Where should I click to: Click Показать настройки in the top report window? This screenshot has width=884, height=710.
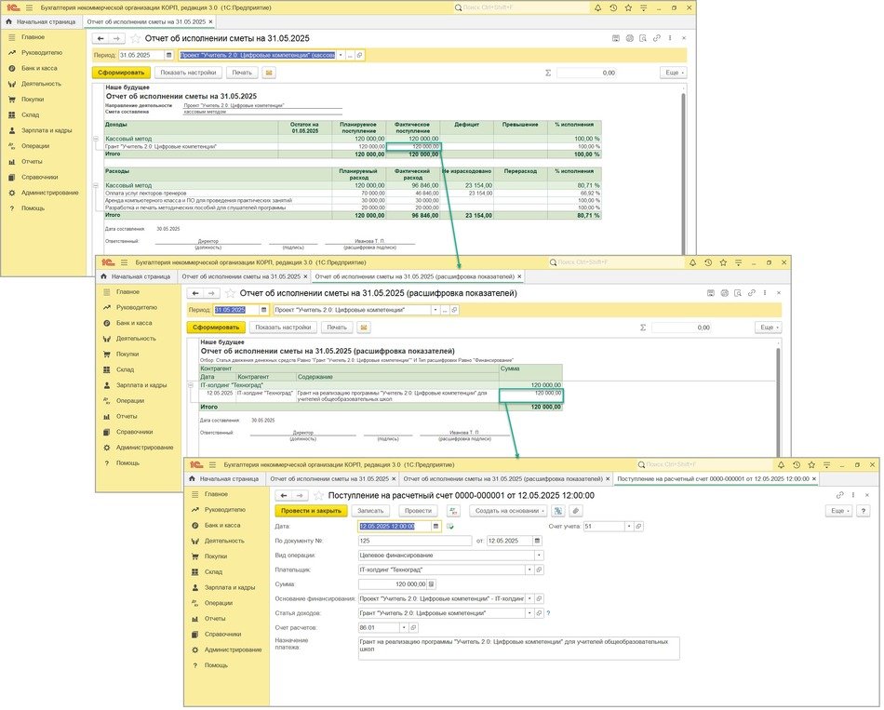click(188, 72)
